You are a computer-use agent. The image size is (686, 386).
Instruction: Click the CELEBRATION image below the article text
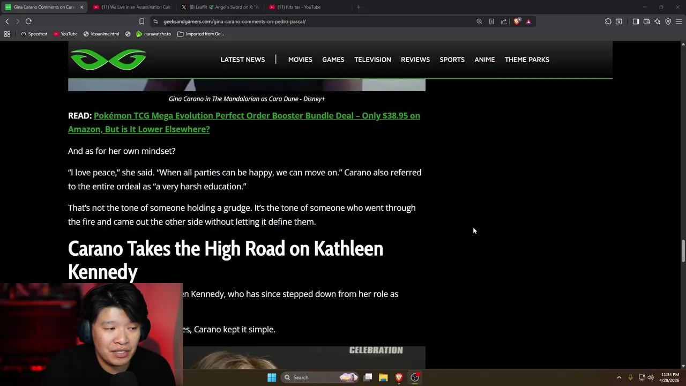304,357
